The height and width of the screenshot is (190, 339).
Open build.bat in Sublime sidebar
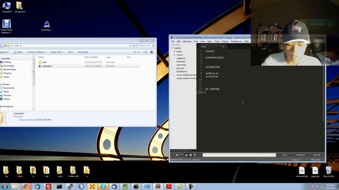(x=181, y=62)
